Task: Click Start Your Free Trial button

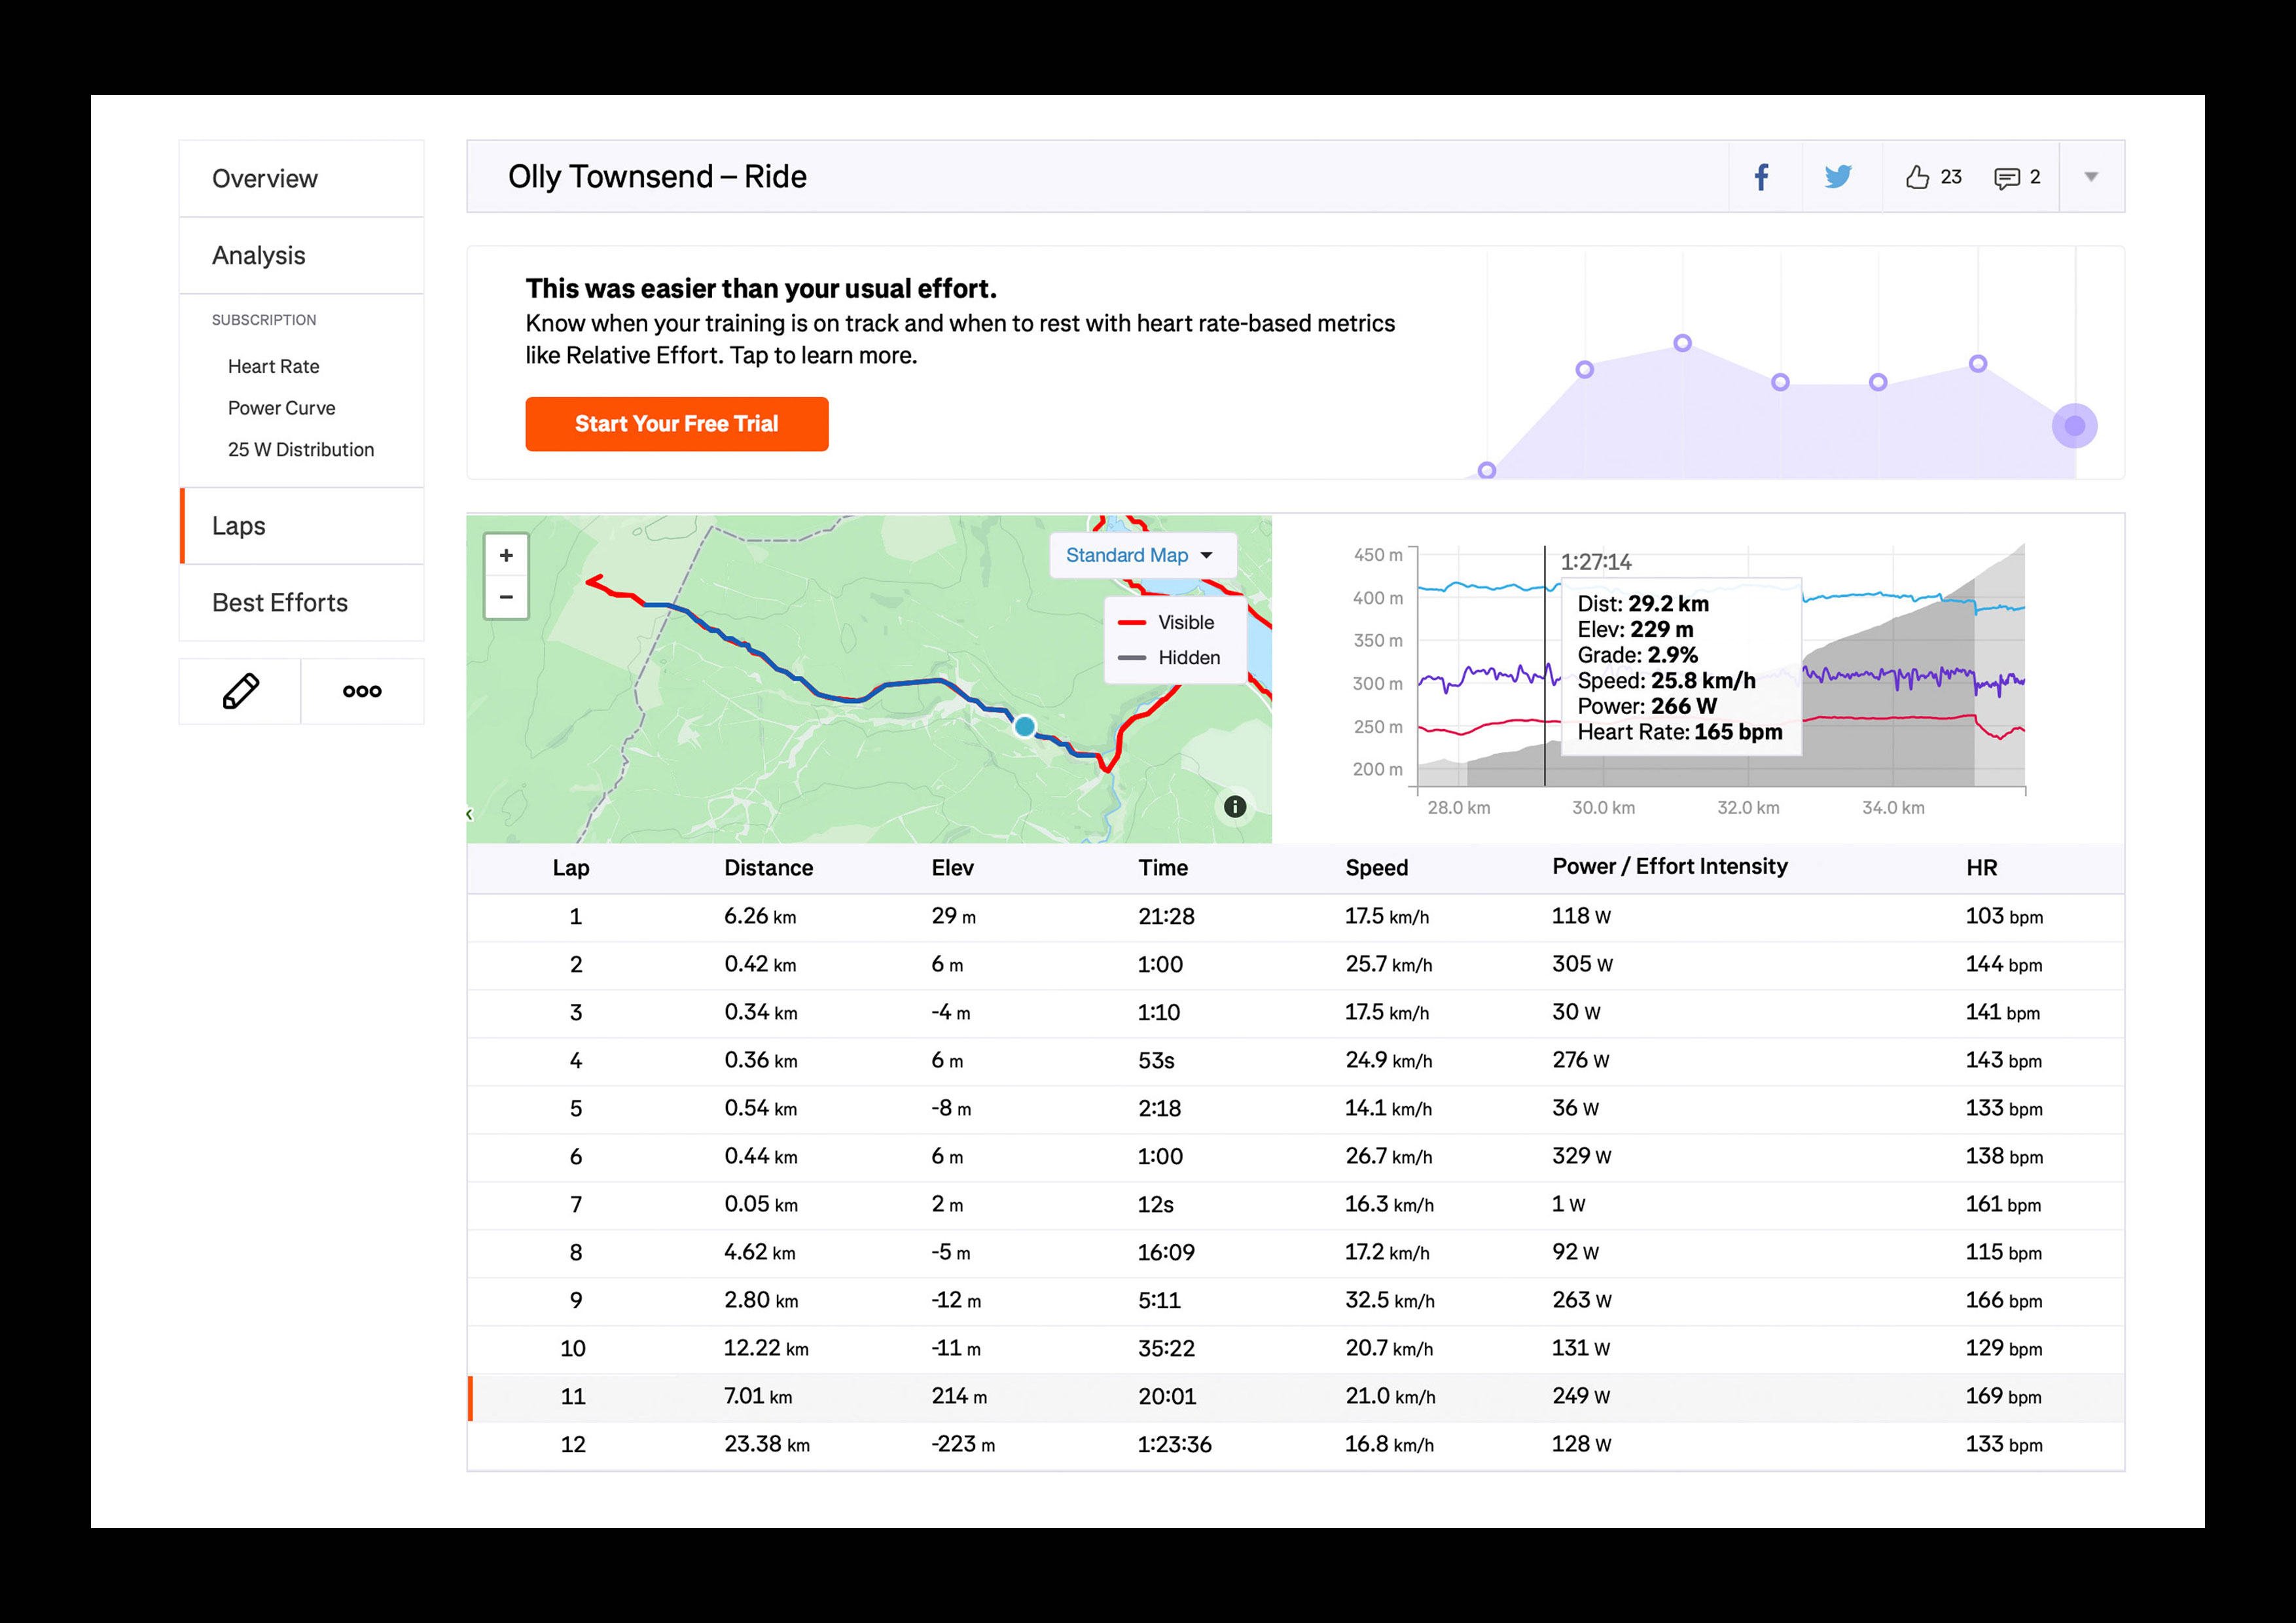Action: [x=677, y=424]
